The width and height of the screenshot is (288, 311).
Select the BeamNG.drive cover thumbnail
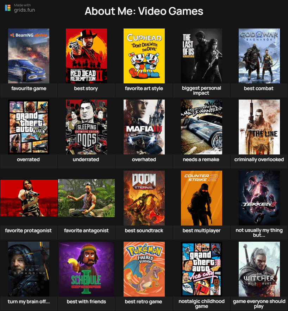[29, 56]
